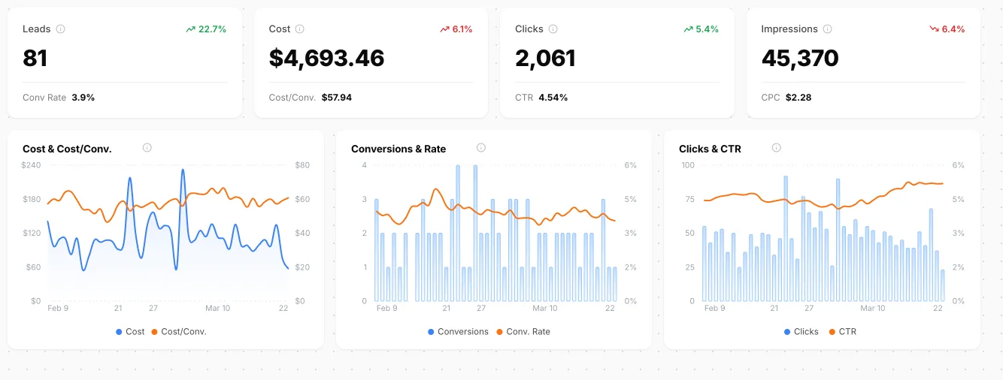The width and height of the screenshot is (1003, 380).
Task: Click the 6.4% change on Impressions
Action: point(953,29)
